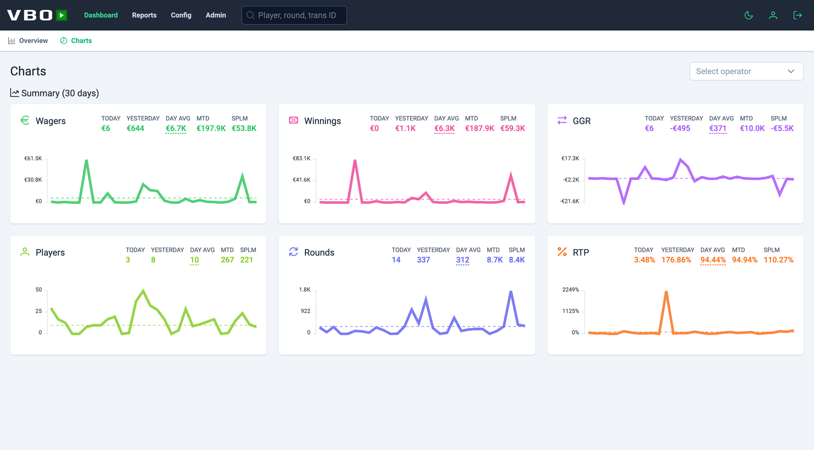Click Wagers SPLM value €53.8K
The width and height of the screenshot is (814, 450).
tap(244, 129)
